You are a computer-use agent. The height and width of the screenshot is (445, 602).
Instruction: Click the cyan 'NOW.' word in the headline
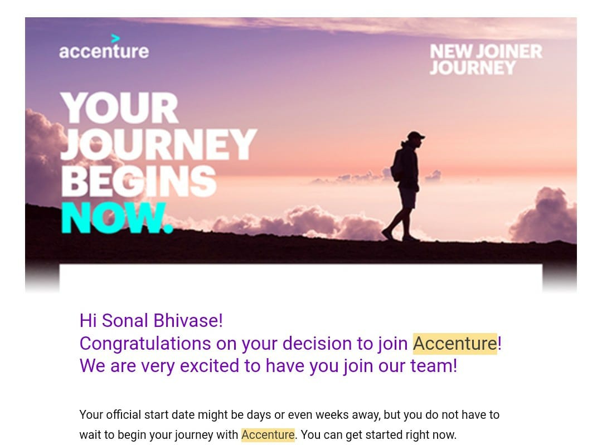pos(116,218)
